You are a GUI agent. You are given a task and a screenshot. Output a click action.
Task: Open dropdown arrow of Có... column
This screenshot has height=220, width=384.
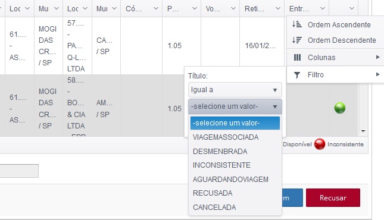point(156,8)
